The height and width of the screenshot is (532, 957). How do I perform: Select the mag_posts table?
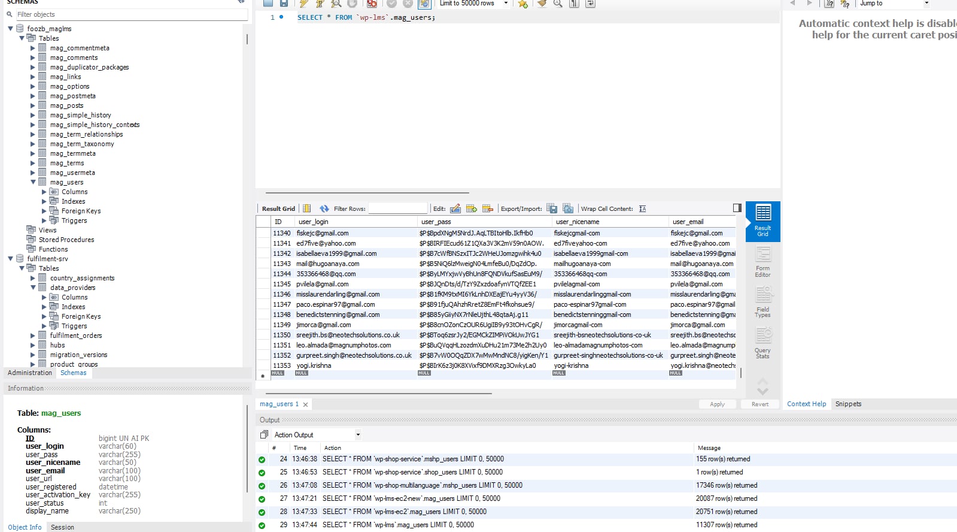[x=66, y=105]
